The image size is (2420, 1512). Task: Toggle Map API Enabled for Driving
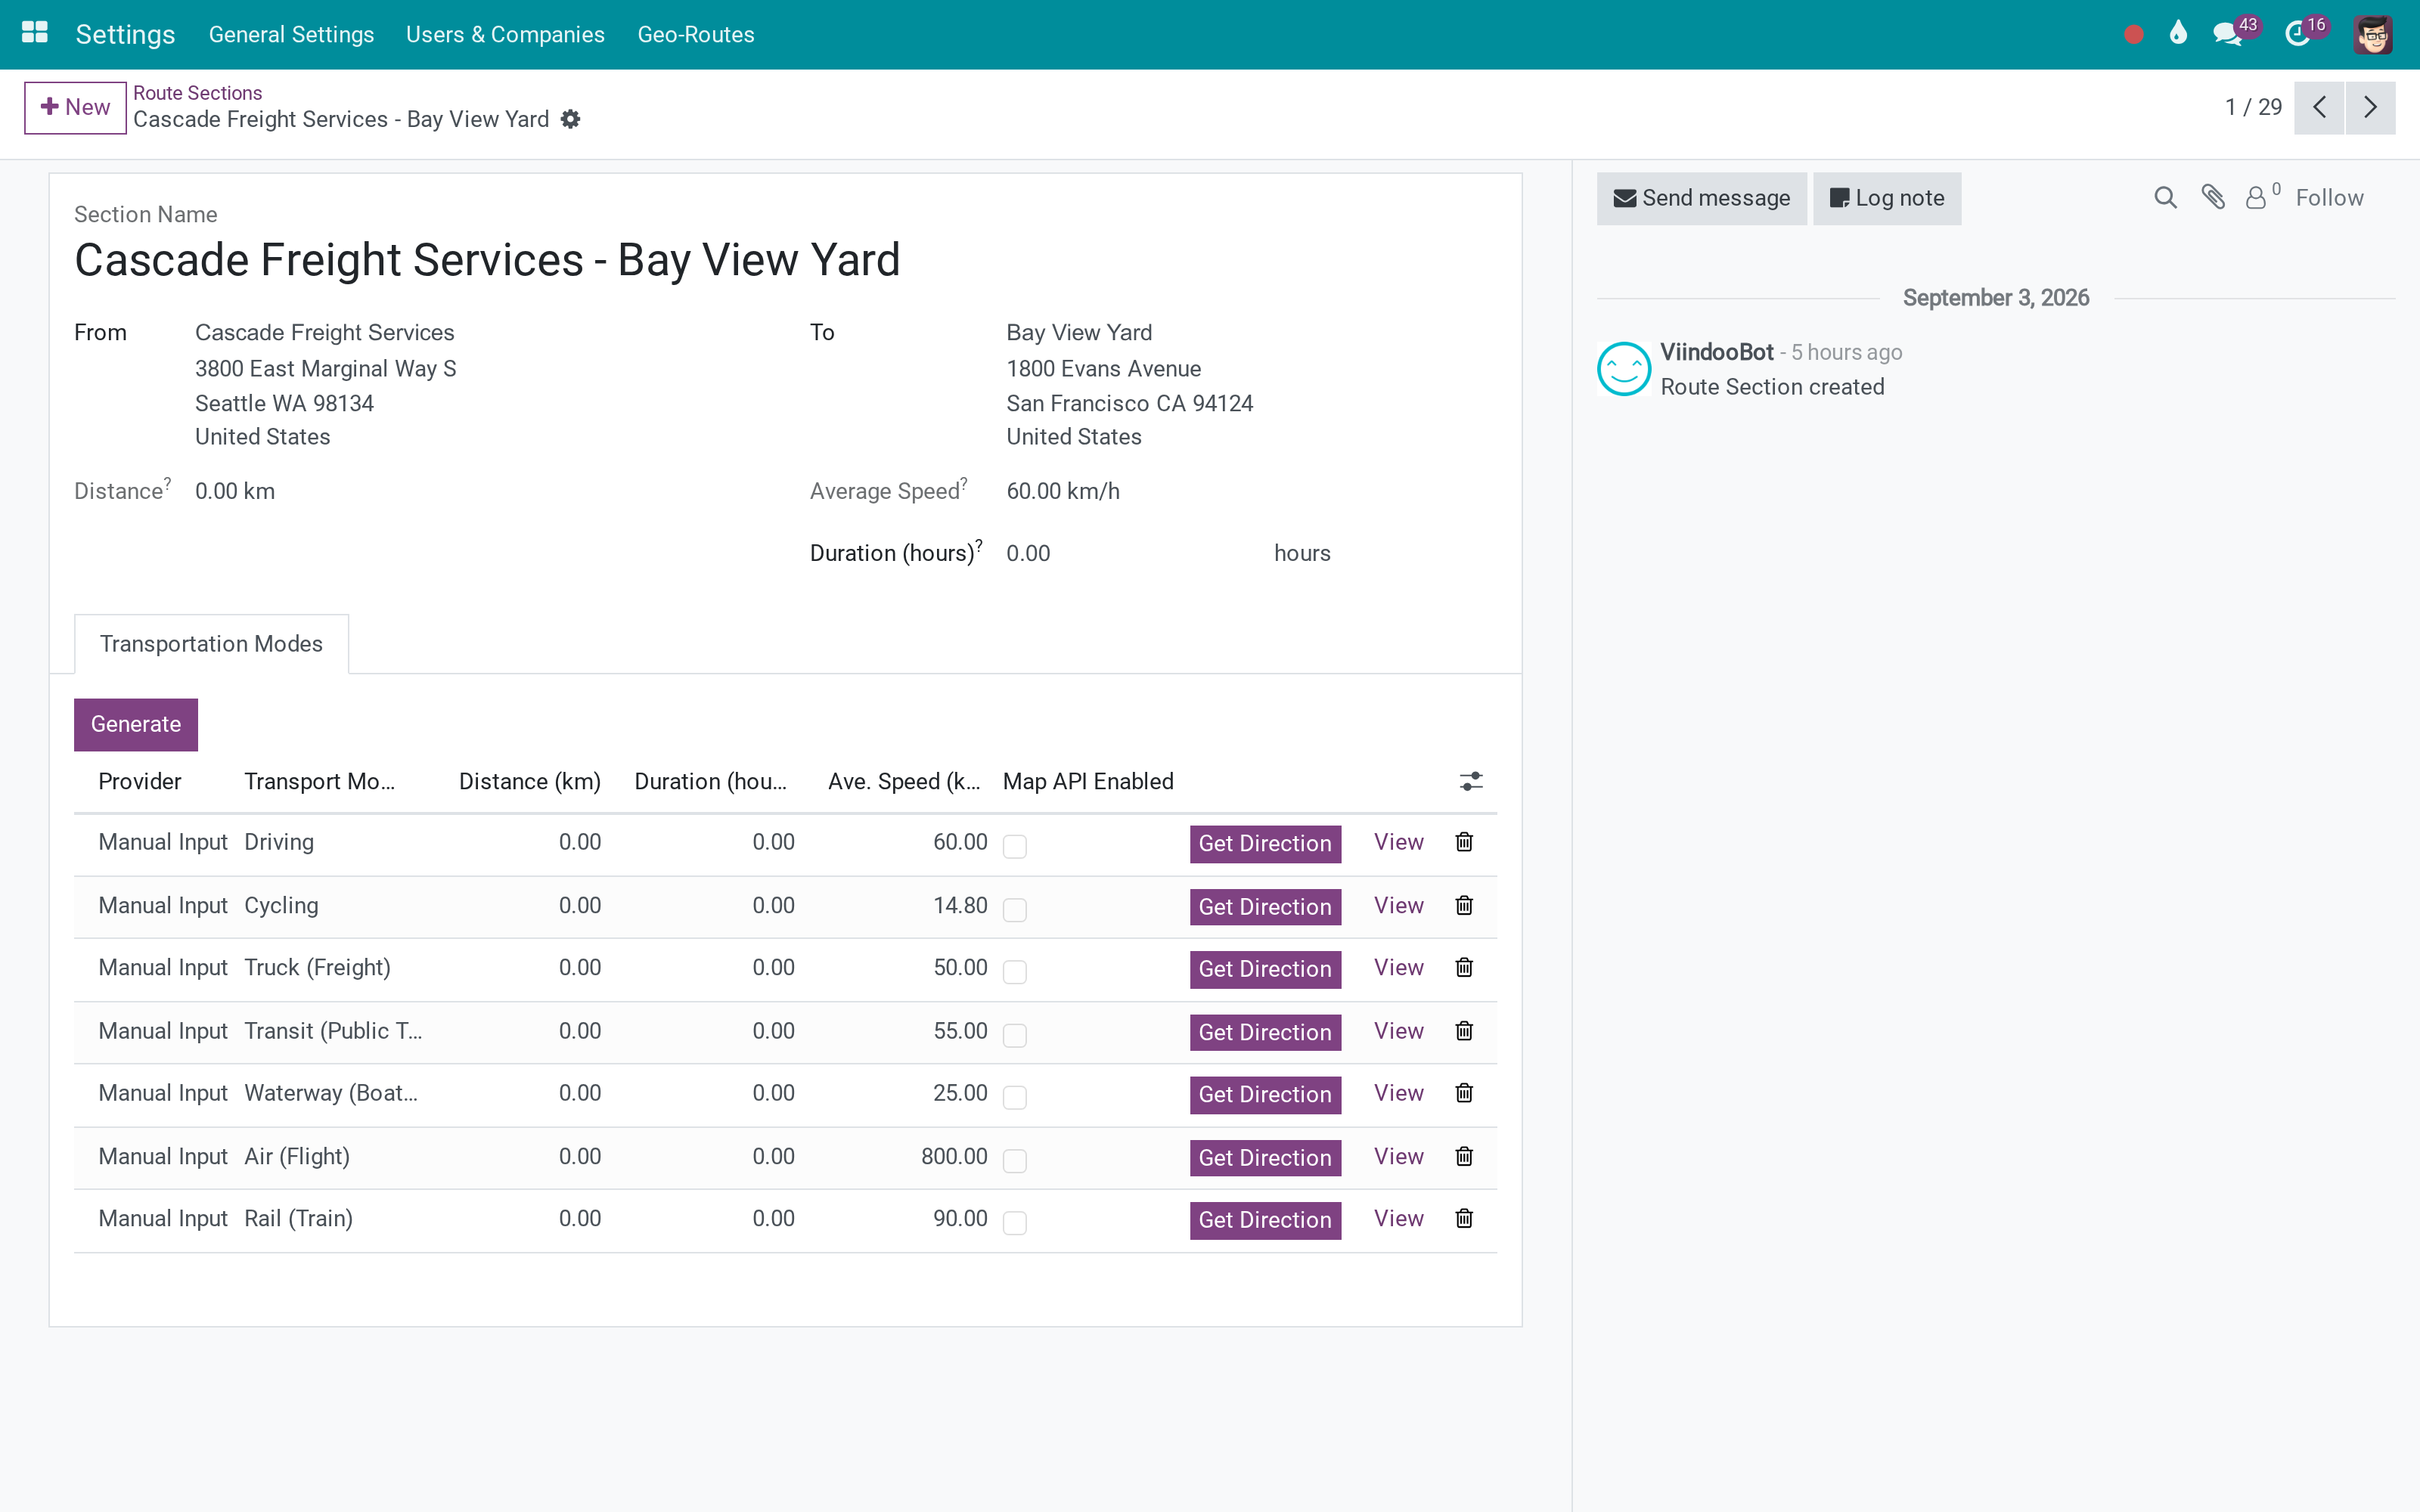point(1015,846)
